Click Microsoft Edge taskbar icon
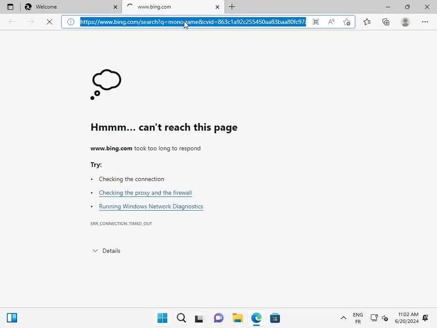Image resolution: width=437 pixels, height=328 pixels. pyautogui.click(x=256, y=318)
